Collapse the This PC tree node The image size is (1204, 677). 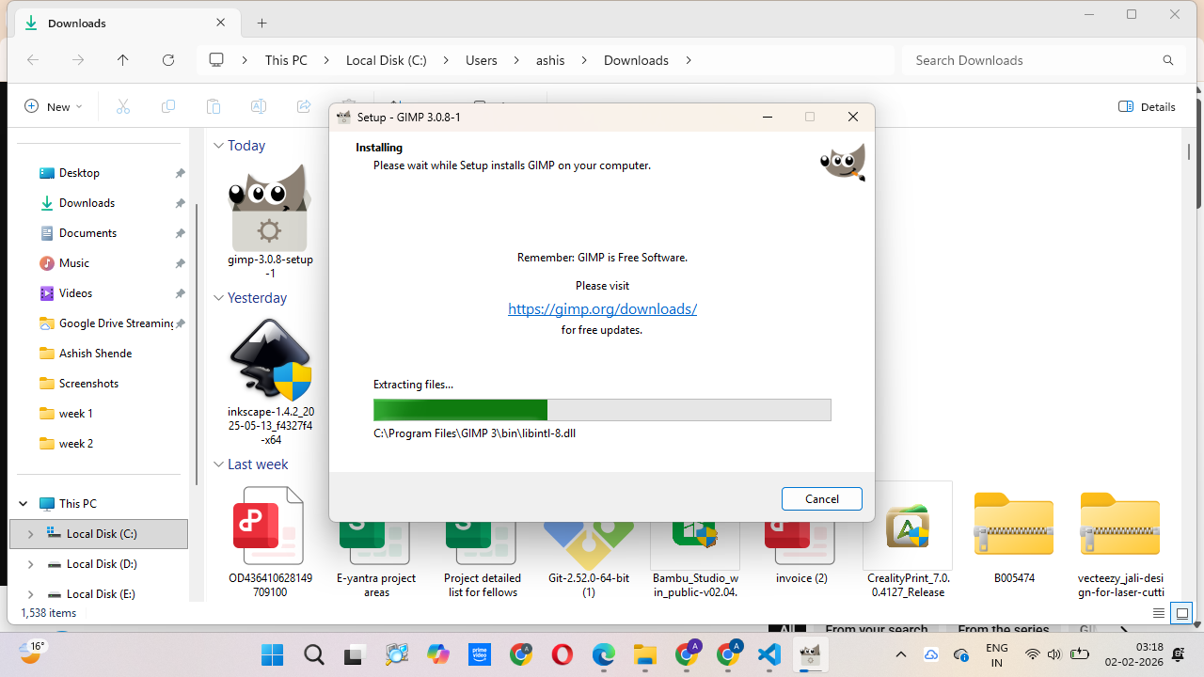point(23,504)
